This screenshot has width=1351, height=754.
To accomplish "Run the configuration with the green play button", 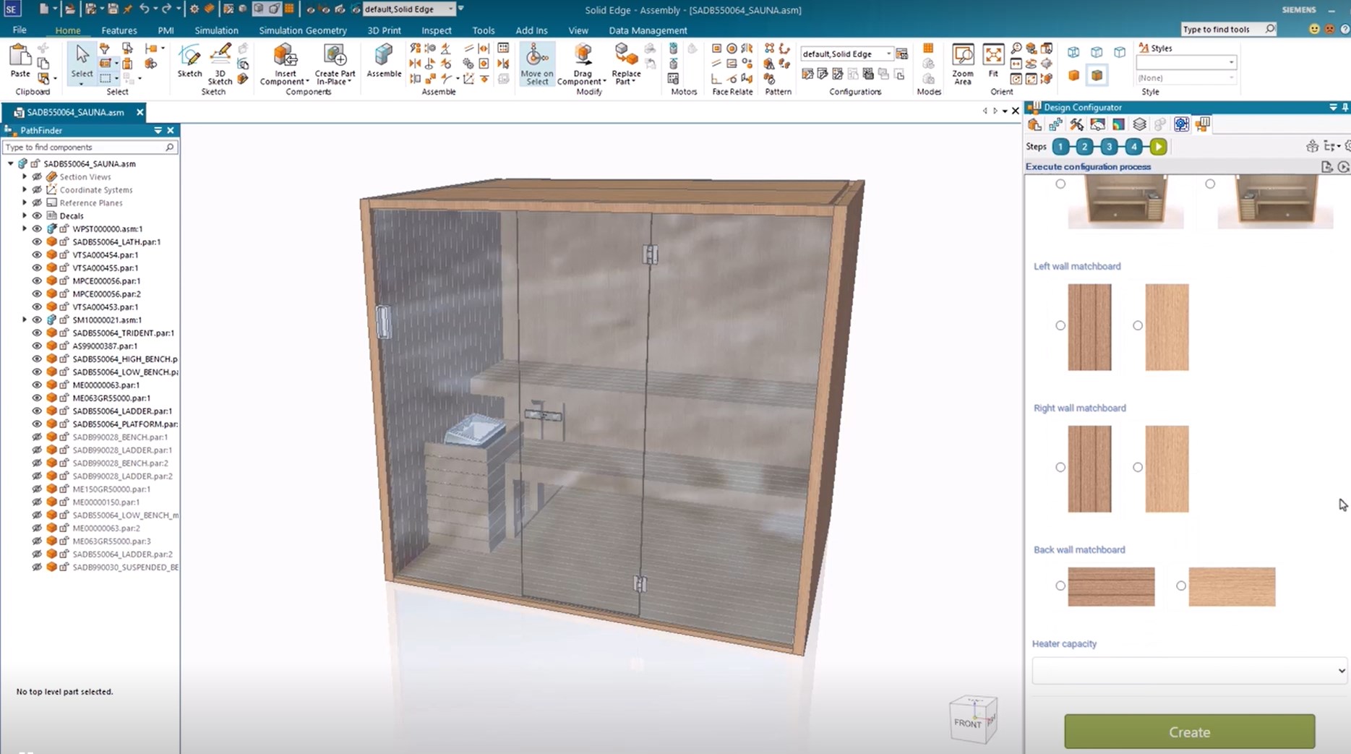I will [1158, 146].
